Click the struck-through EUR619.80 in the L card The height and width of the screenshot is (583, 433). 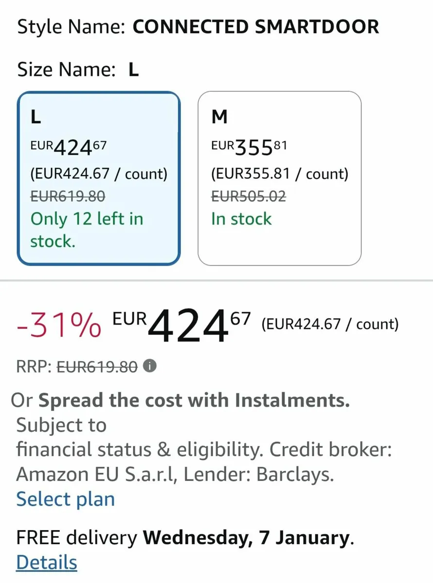[68, 196]
